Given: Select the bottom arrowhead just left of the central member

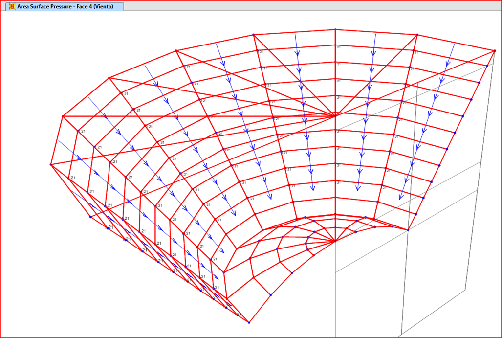Looking at the screenshot, I should pyautogui.click(x=312, y=187).
